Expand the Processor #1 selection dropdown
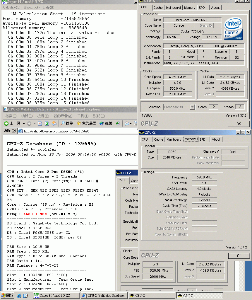252x300 pixels. pos(193,107)
